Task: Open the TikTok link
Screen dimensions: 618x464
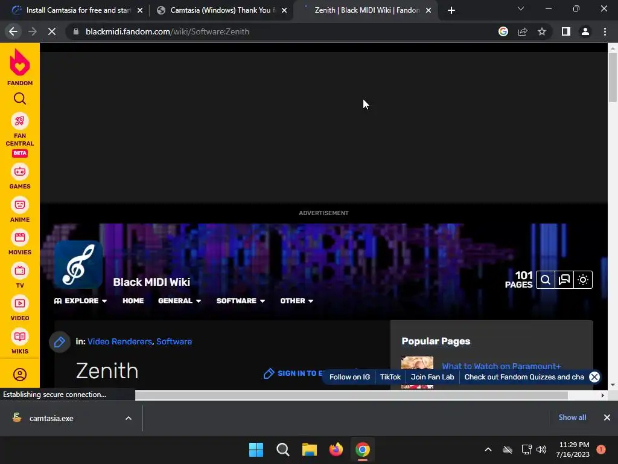Action: [390, 377]
